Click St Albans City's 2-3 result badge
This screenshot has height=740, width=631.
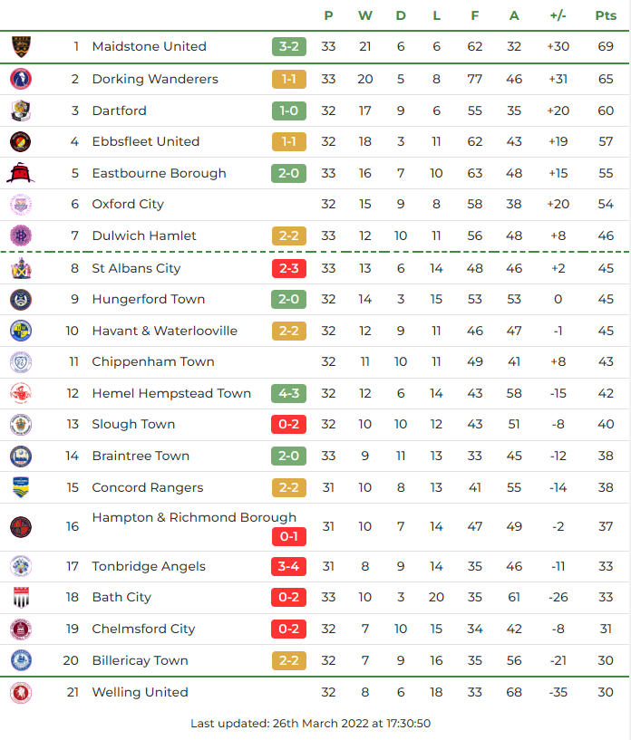pos(288,268)
